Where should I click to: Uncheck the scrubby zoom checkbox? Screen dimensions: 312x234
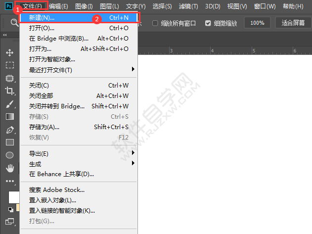tap(208, 23)
